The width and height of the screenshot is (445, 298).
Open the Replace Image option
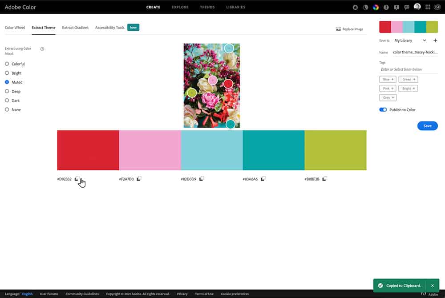[350, 28]
